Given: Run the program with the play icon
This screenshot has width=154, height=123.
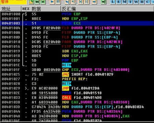Looking at the screenshot, I should point(52,2).
